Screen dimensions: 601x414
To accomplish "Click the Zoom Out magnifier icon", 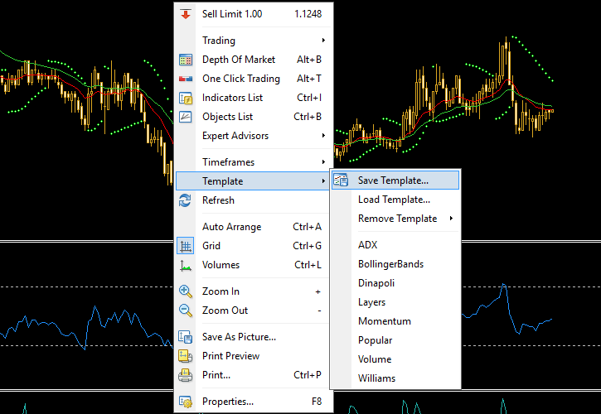I will pyautogui.click(x=186, y=310).
